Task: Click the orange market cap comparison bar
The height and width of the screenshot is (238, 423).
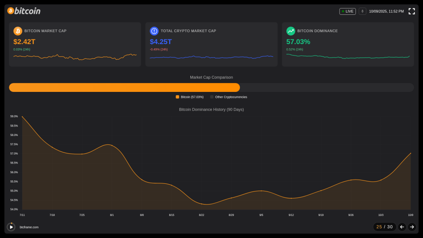Action: tap(124, 88)
